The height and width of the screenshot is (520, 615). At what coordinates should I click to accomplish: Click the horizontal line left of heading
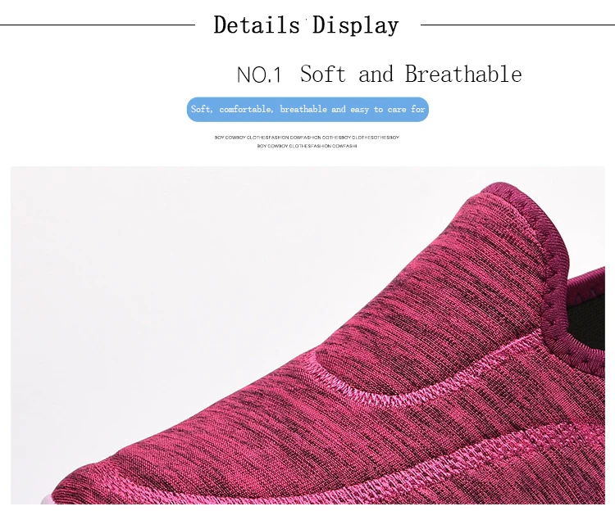(x=98, y=25)
